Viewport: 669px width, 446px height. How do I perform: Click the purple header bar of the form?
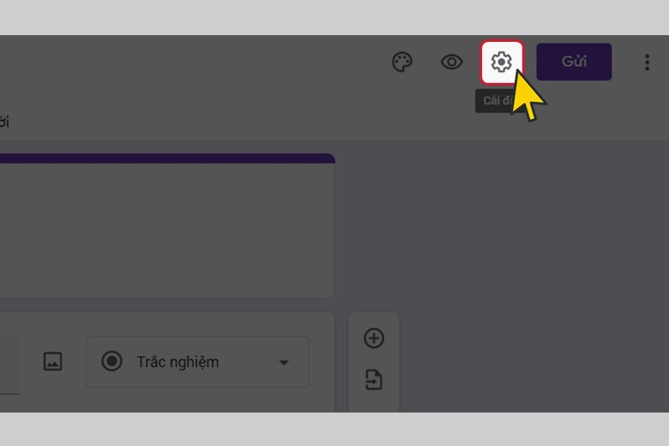pos(167,159)
